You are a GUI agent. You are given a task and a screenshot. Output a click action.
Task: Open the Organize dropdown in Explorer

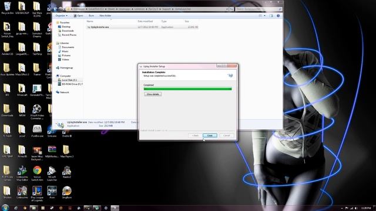point(61,16)
